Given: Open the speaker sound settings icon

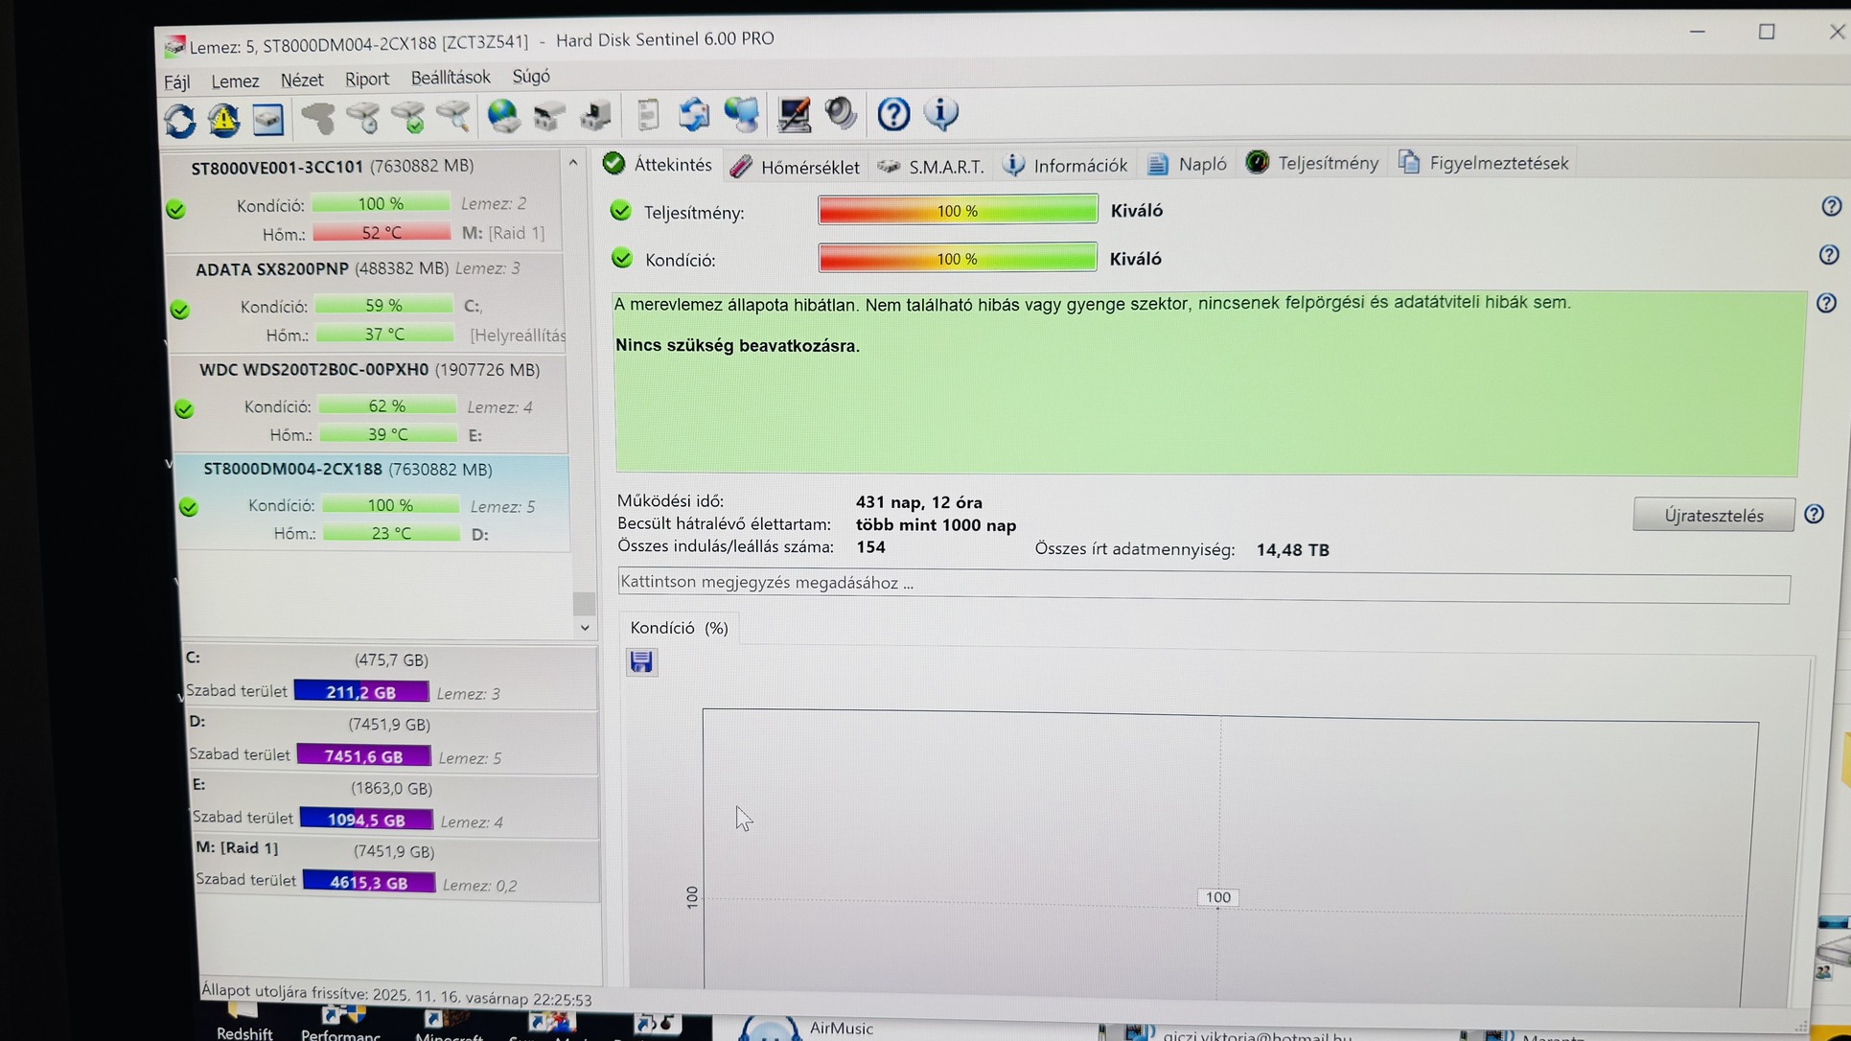Looking at the screenshot, I should pyautogui.click(x=841, y=114).
